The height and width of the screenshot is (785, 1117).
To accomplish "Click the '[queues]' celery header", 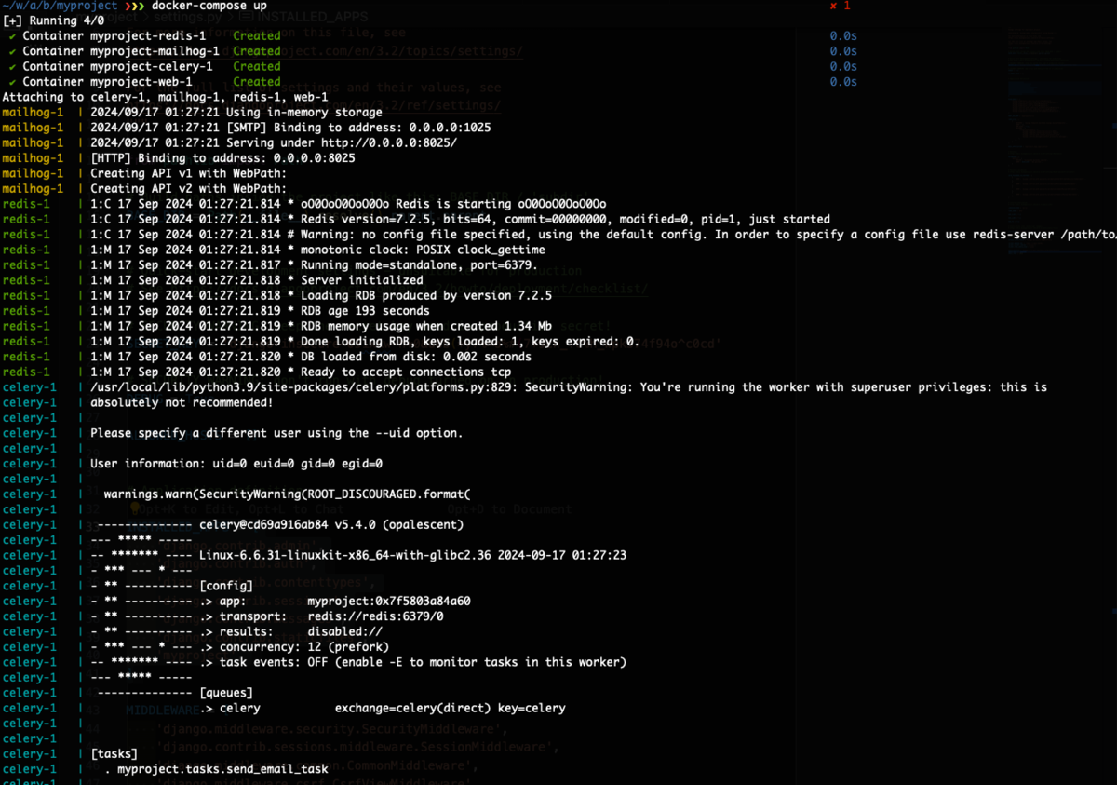I will pos(226,693).
